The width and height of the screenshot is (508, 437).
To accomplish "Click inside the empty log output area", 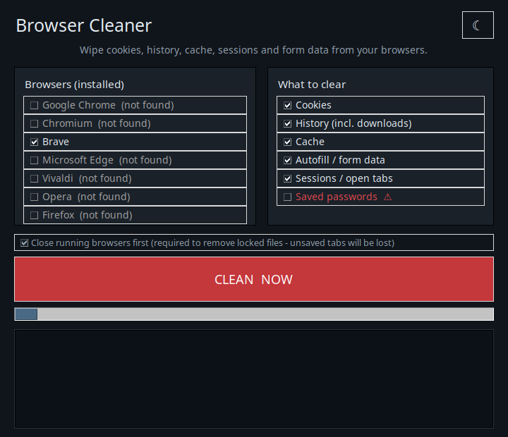I will 254,378.
